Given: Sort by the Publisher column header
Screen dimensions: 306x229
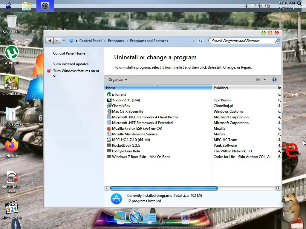Looking at the screenshot, I should (x=244, y=88).
